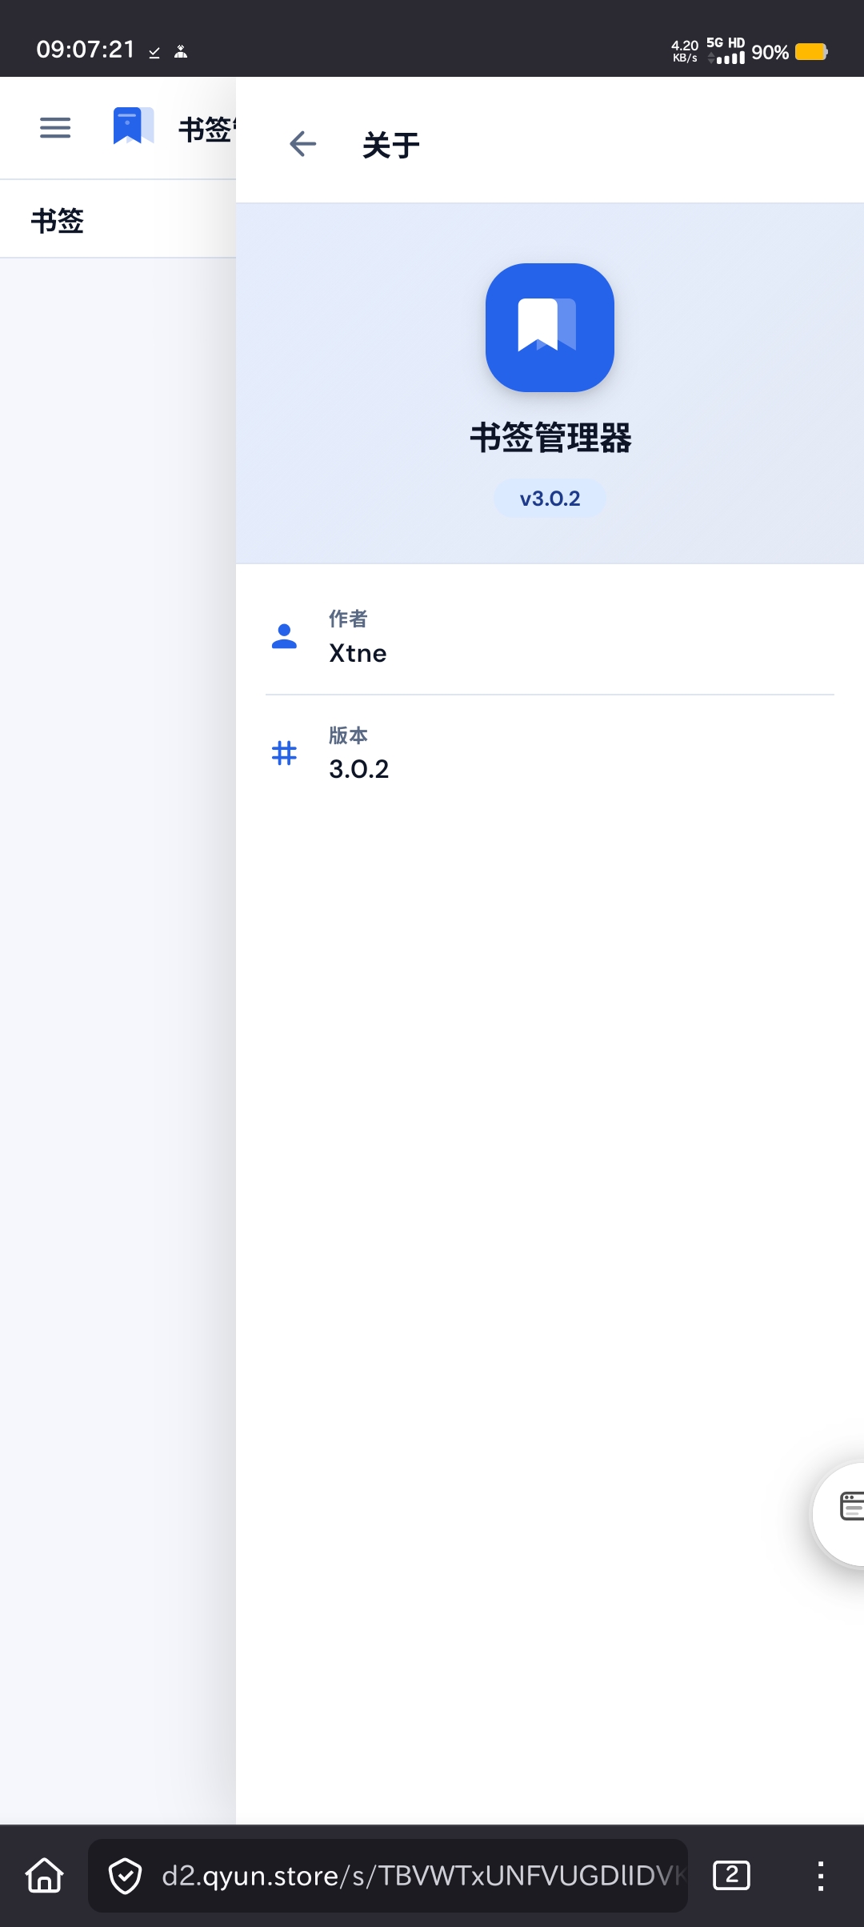Select the version number 3.0.2 row
Screen dimensions: 864x1927
tap(358, 769)
